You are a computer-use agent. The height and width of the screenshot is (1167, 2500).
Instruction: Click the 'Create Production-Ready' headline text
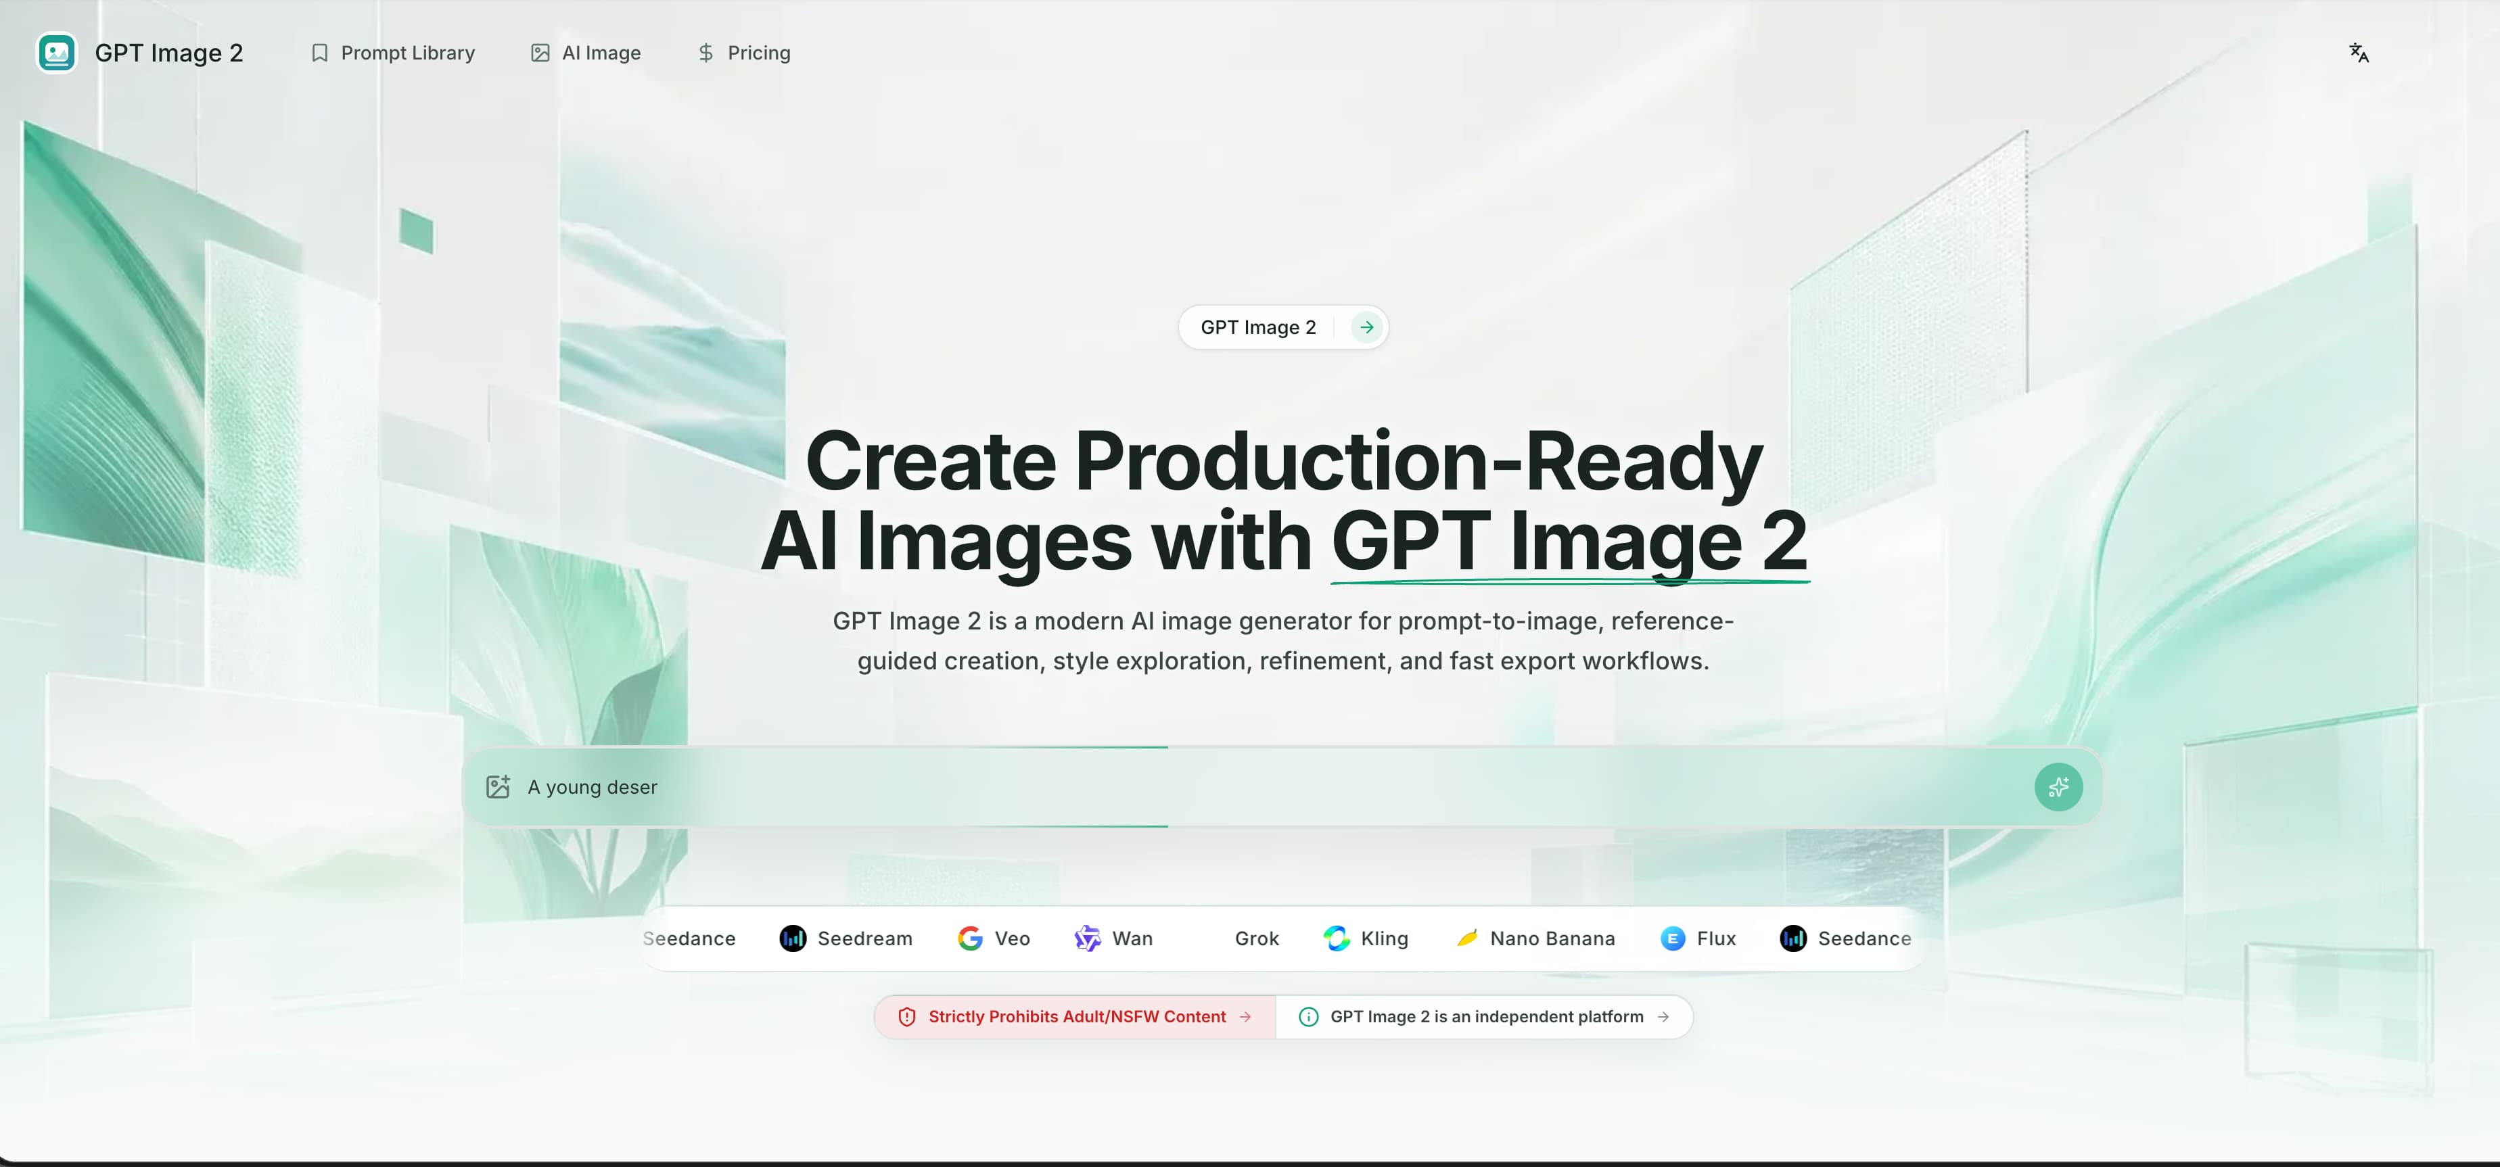click(x=1283, y=461)
